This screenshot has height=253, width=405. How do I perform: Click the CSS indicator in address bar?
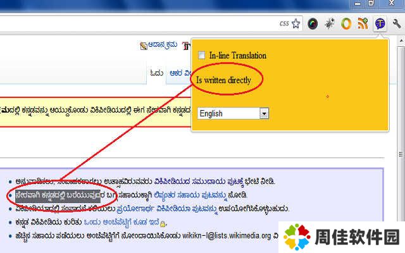tap(284, 24)
